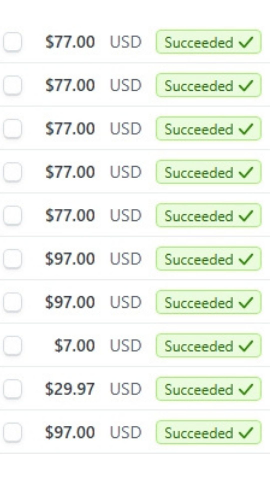This screenshot has width=270, height=481.
Task: Click the green checkmark icon in the $7.00 row
Action: (246, 346)
